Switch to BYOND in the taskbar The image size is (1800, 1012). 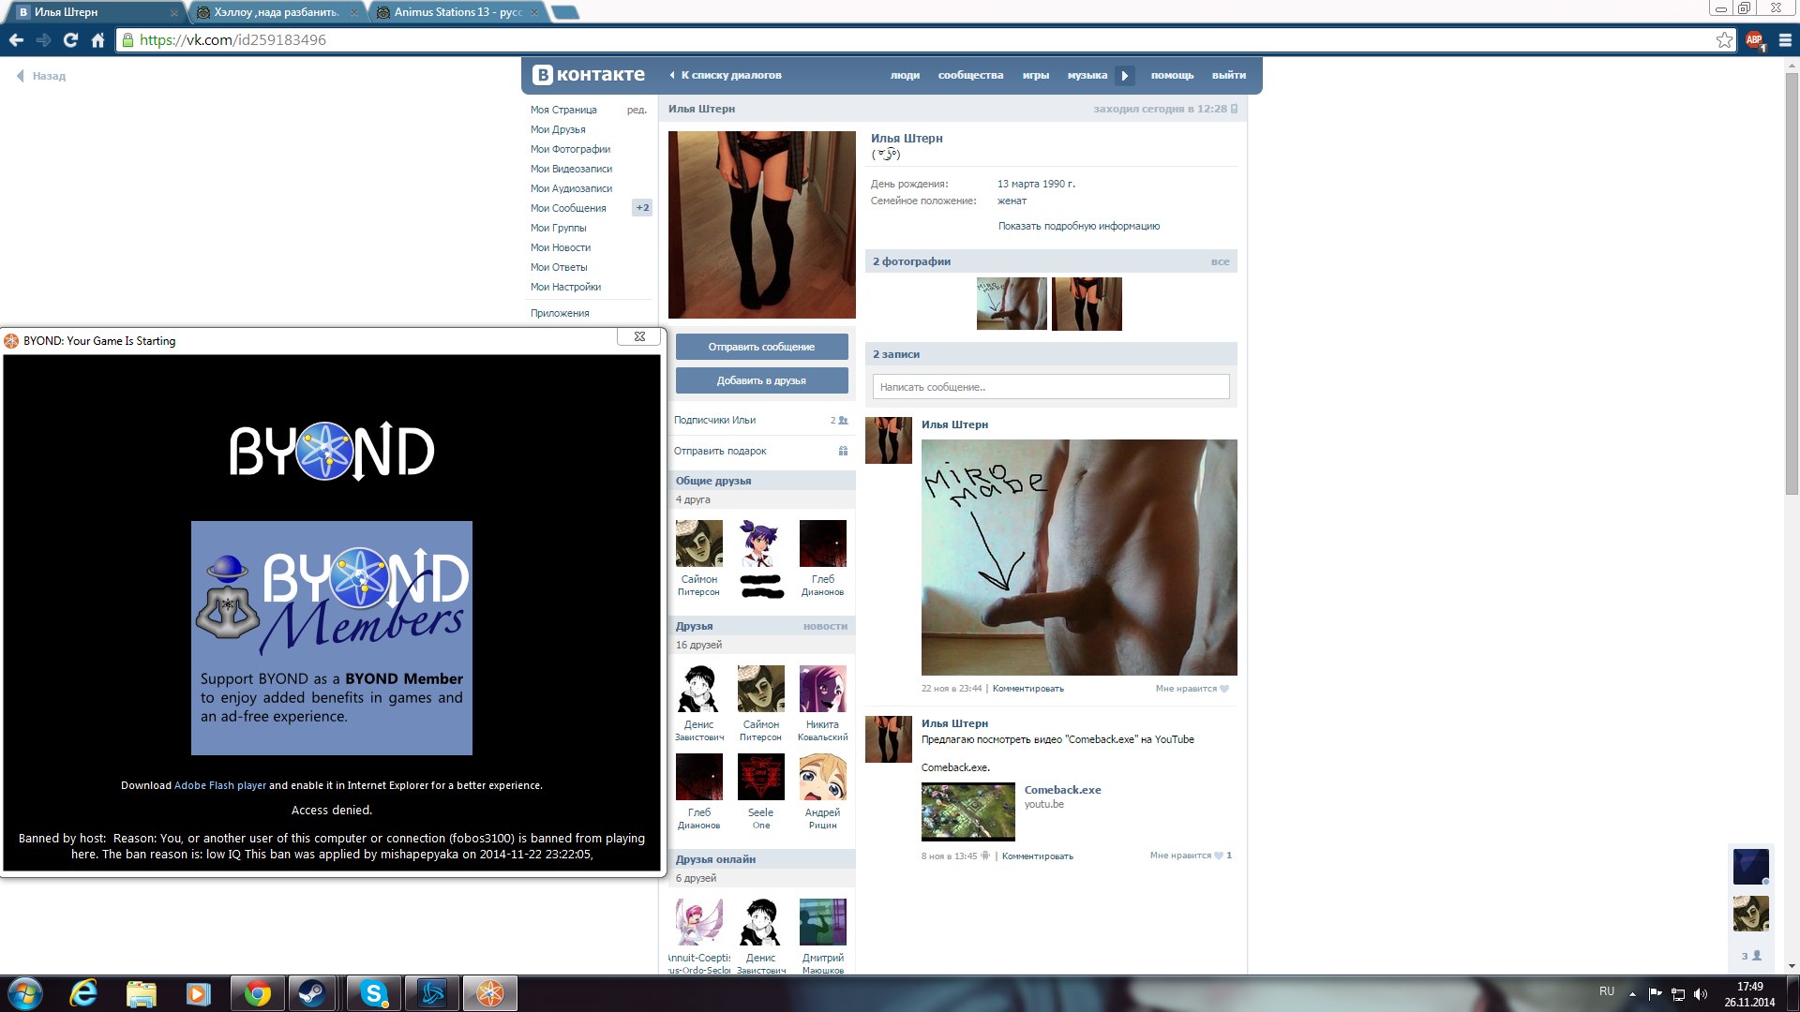click(x=490, y=993)
